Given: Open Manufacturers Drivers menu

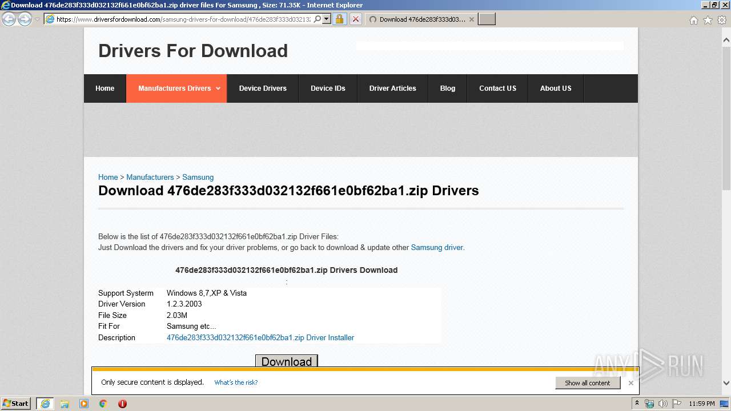Looking at the screenshot, I should tap(176, 88).
